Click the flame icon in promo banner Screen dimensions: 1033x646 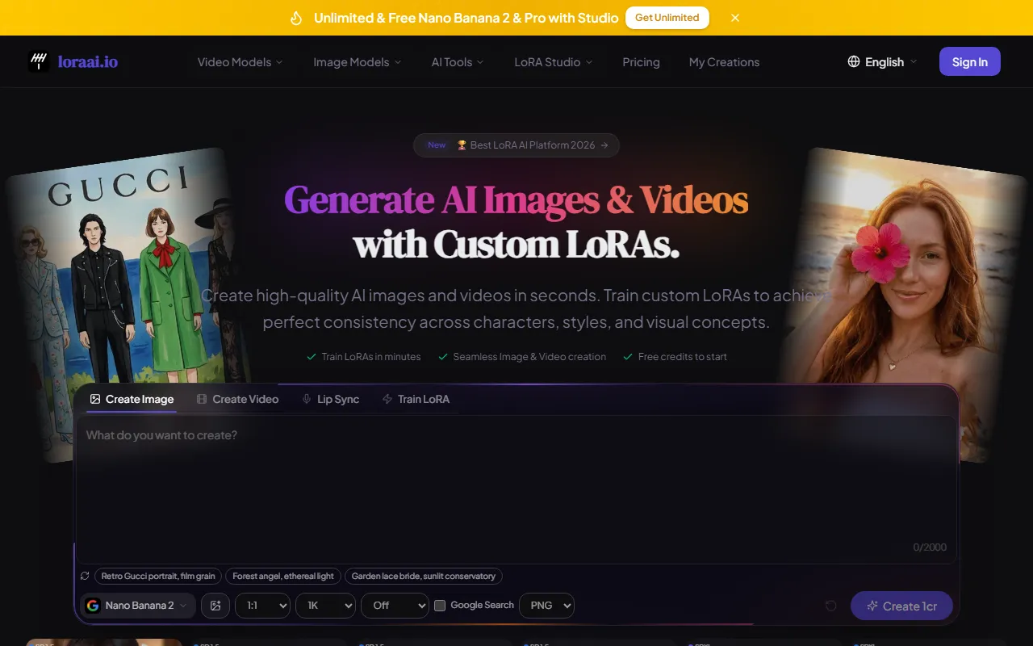pyautogui.click(x=296, y=18)
